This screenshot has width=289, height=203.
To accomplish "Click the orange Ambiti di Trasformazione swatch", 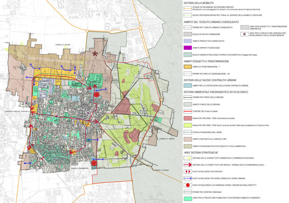I will tap(188, 66).
